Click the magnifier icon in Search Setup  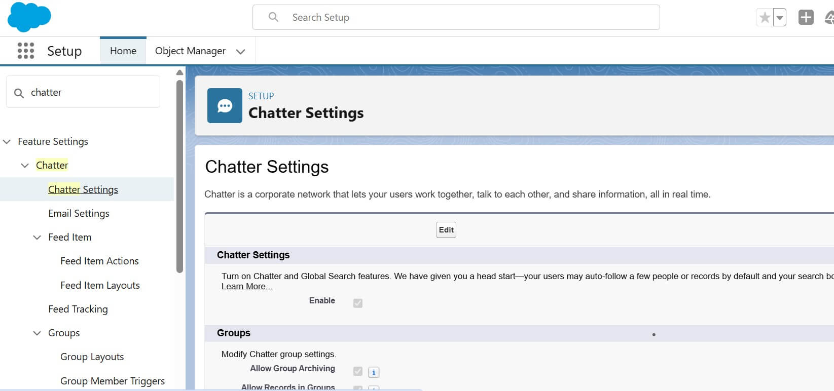point(273,17)
